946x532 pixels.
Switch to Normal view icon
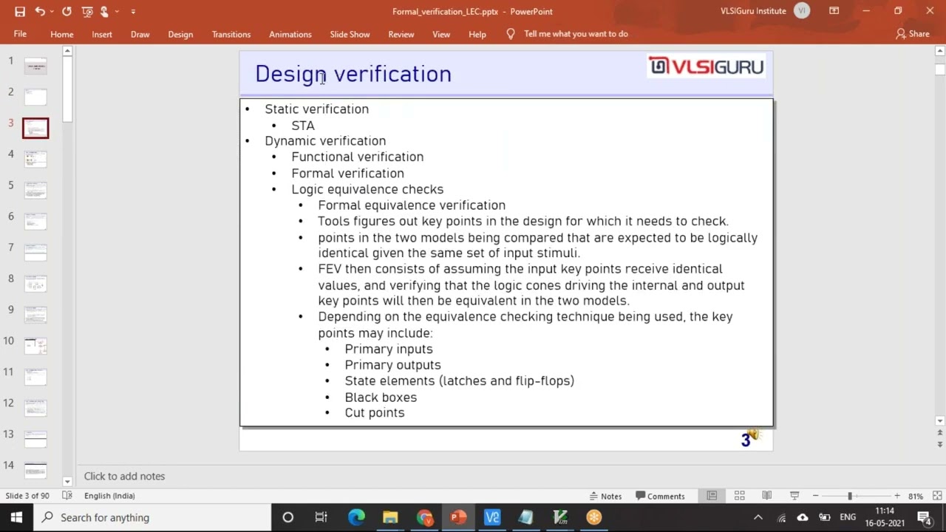[712, 496]
